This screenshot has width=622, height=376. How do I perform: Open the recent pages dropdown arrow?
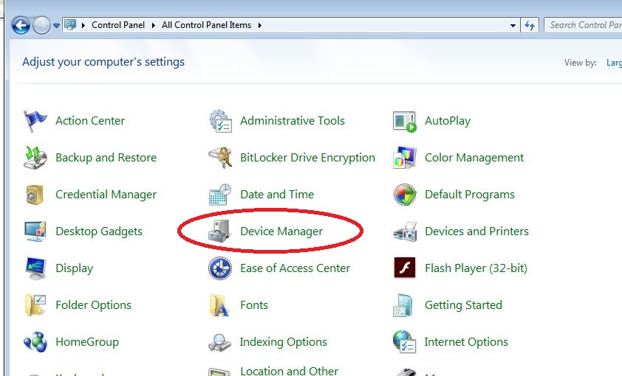[56, 26]
